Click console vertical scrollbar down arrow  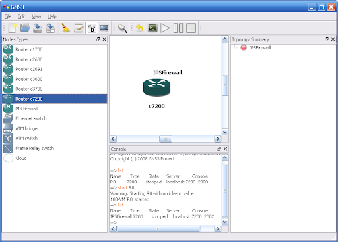point(224,222)
